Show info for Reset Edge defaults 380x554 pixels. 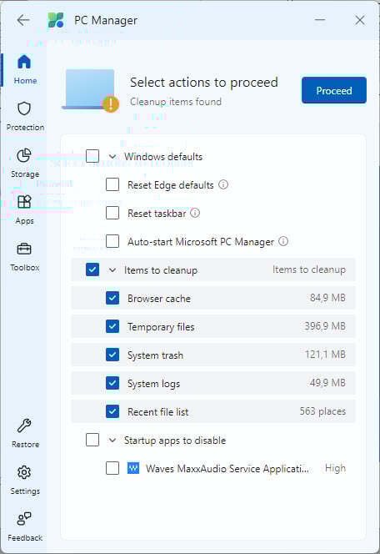coord(223,184)
